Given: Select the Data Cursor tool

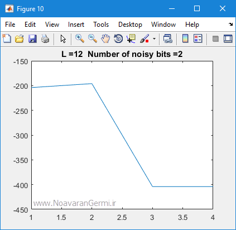Looking at the screenshot, I should (131, 39).
